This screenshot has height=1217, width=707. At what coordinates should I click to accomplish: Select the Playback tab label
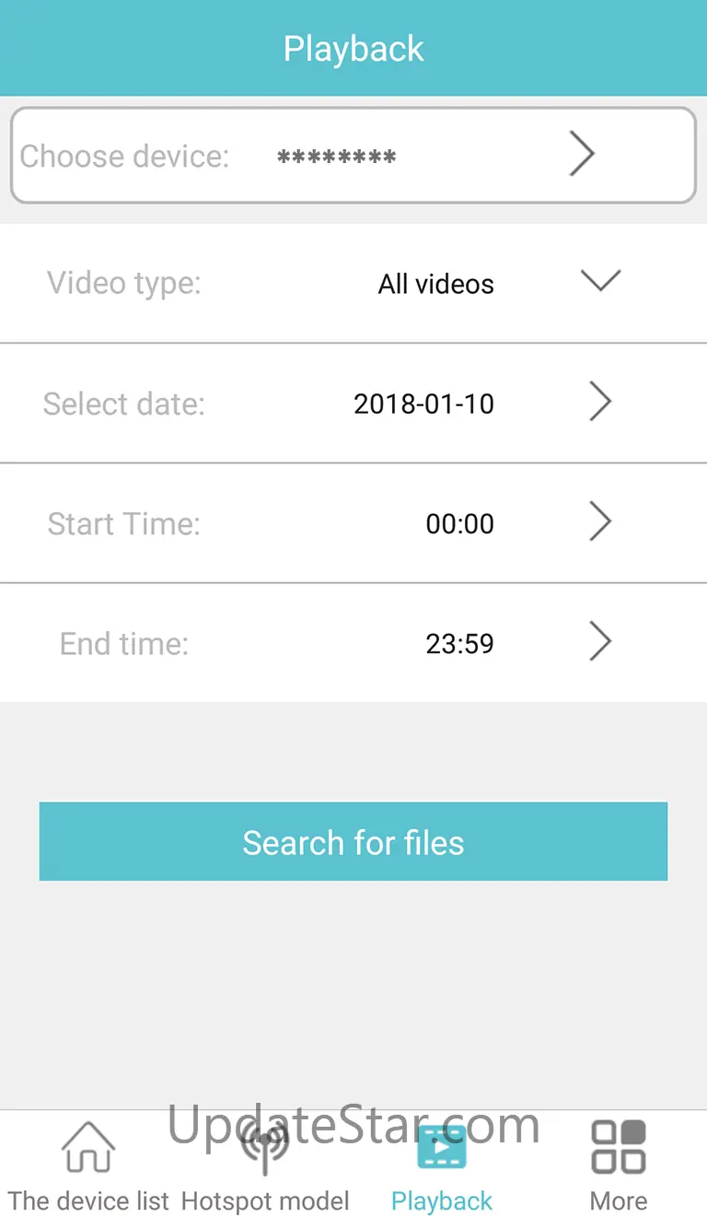coord(442,1201)
